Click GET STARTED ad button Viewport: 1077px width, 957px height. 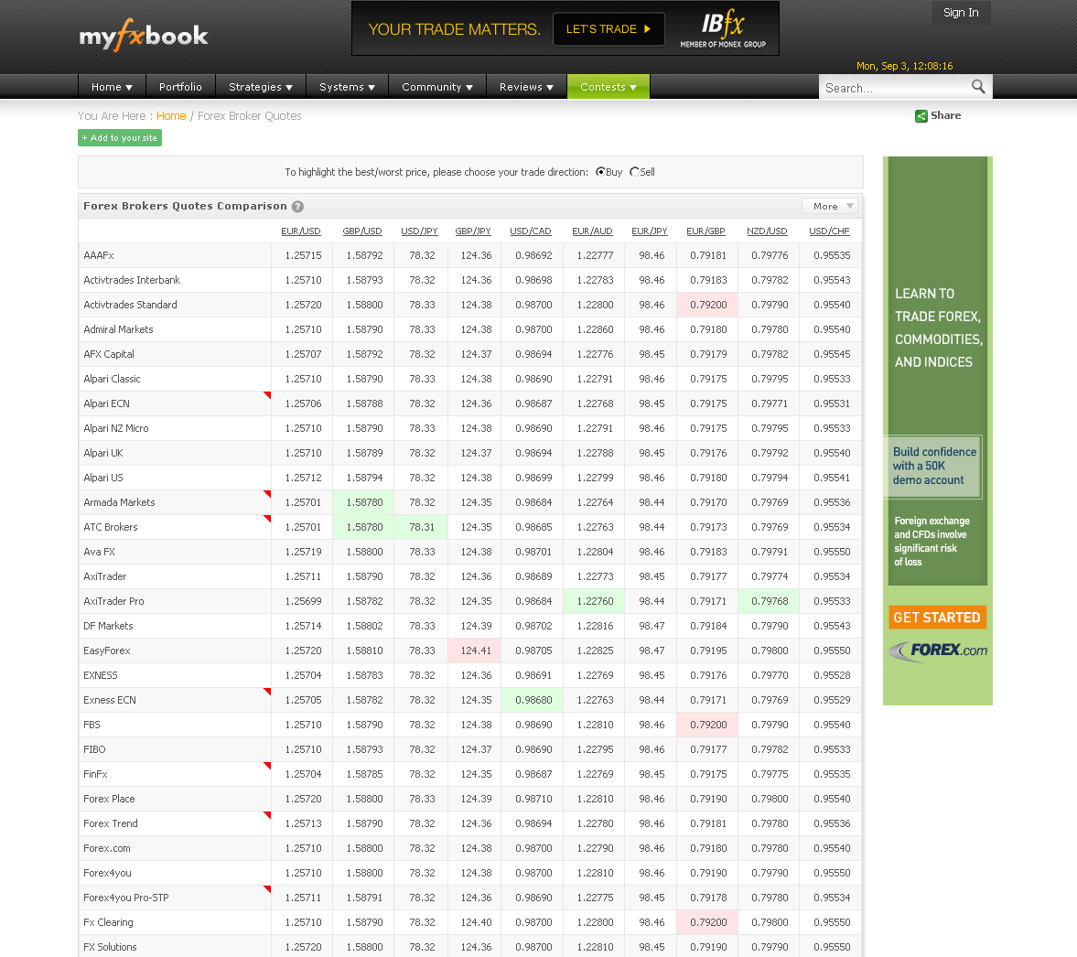pyautogui.click(x=937, y=617)
